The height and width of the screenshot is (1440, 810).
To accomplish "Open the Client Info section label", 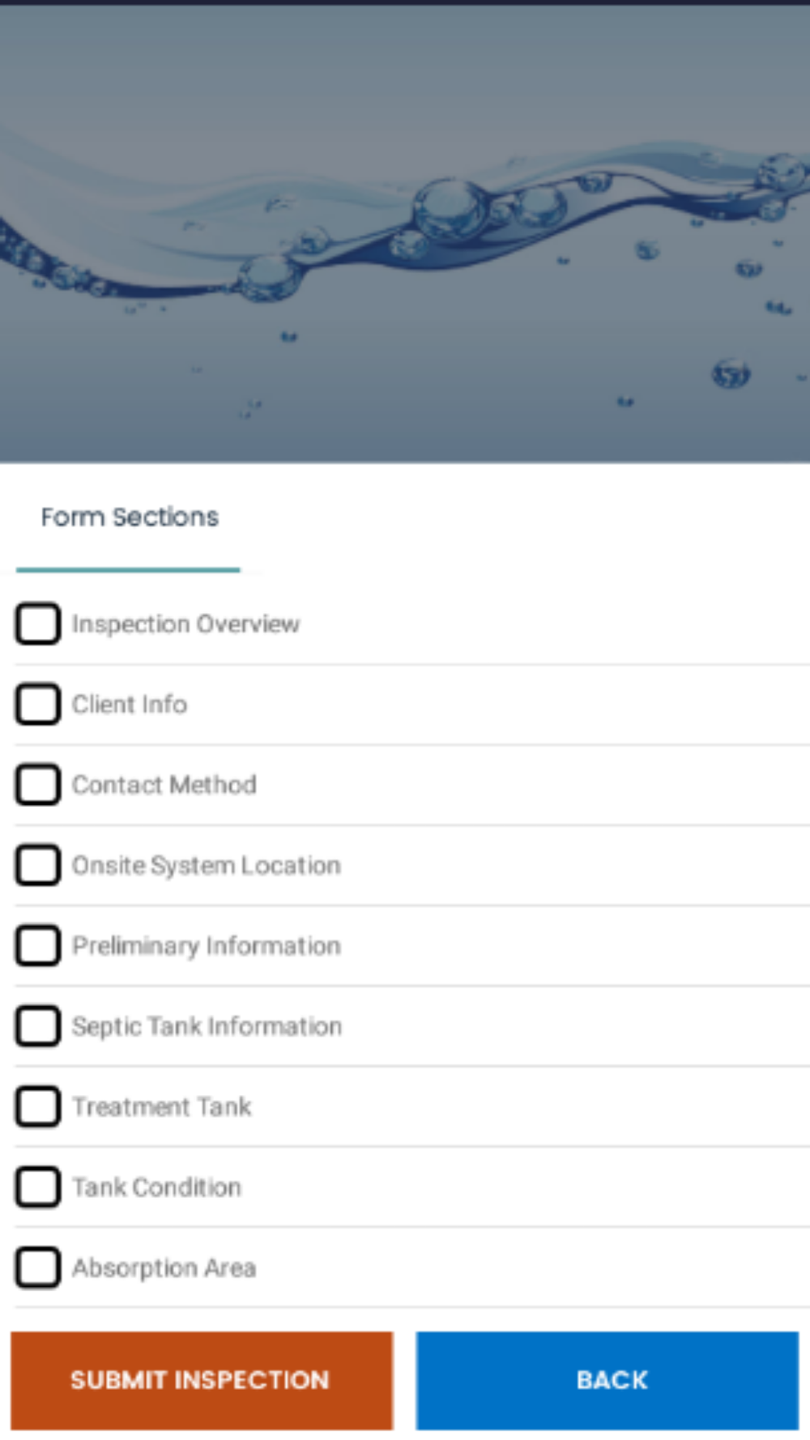I will (x=130, y=704).
